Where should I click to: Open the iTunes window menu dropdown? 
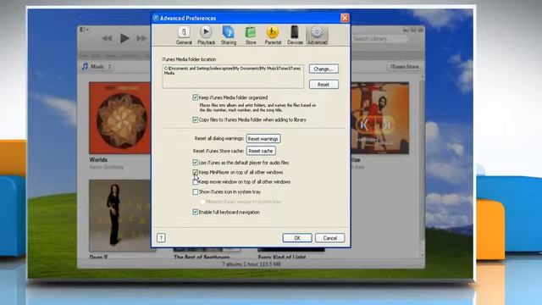coord(84,30)
